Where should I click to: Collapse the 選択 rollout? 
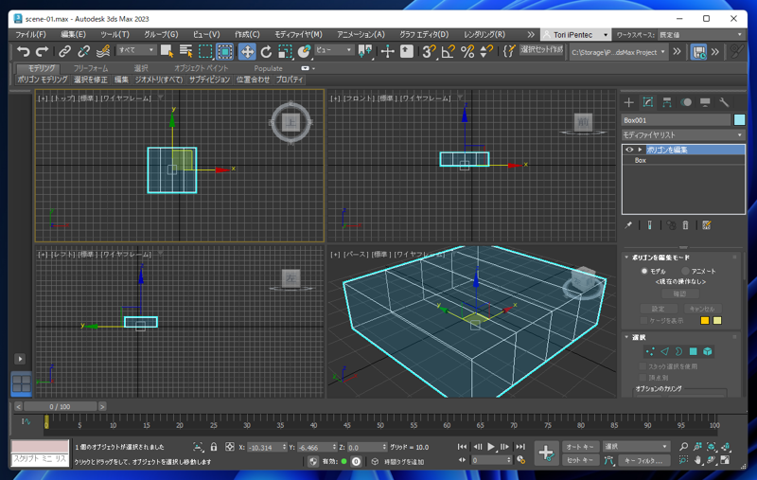click(626, 338)
